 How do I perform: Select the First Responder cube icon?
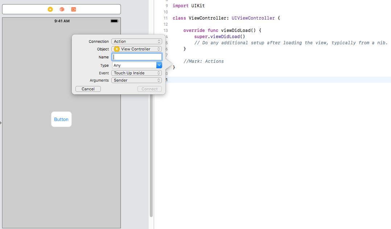(x=62, y=9)
